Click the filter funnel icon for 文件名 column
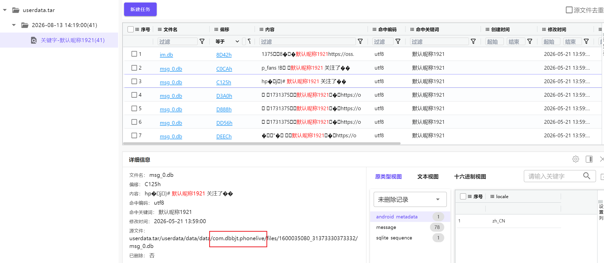This screenshot has width=604, height=263. [202, 41]
